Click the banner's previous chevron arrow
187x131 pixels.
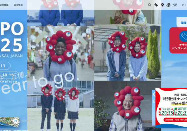[154, 95]
